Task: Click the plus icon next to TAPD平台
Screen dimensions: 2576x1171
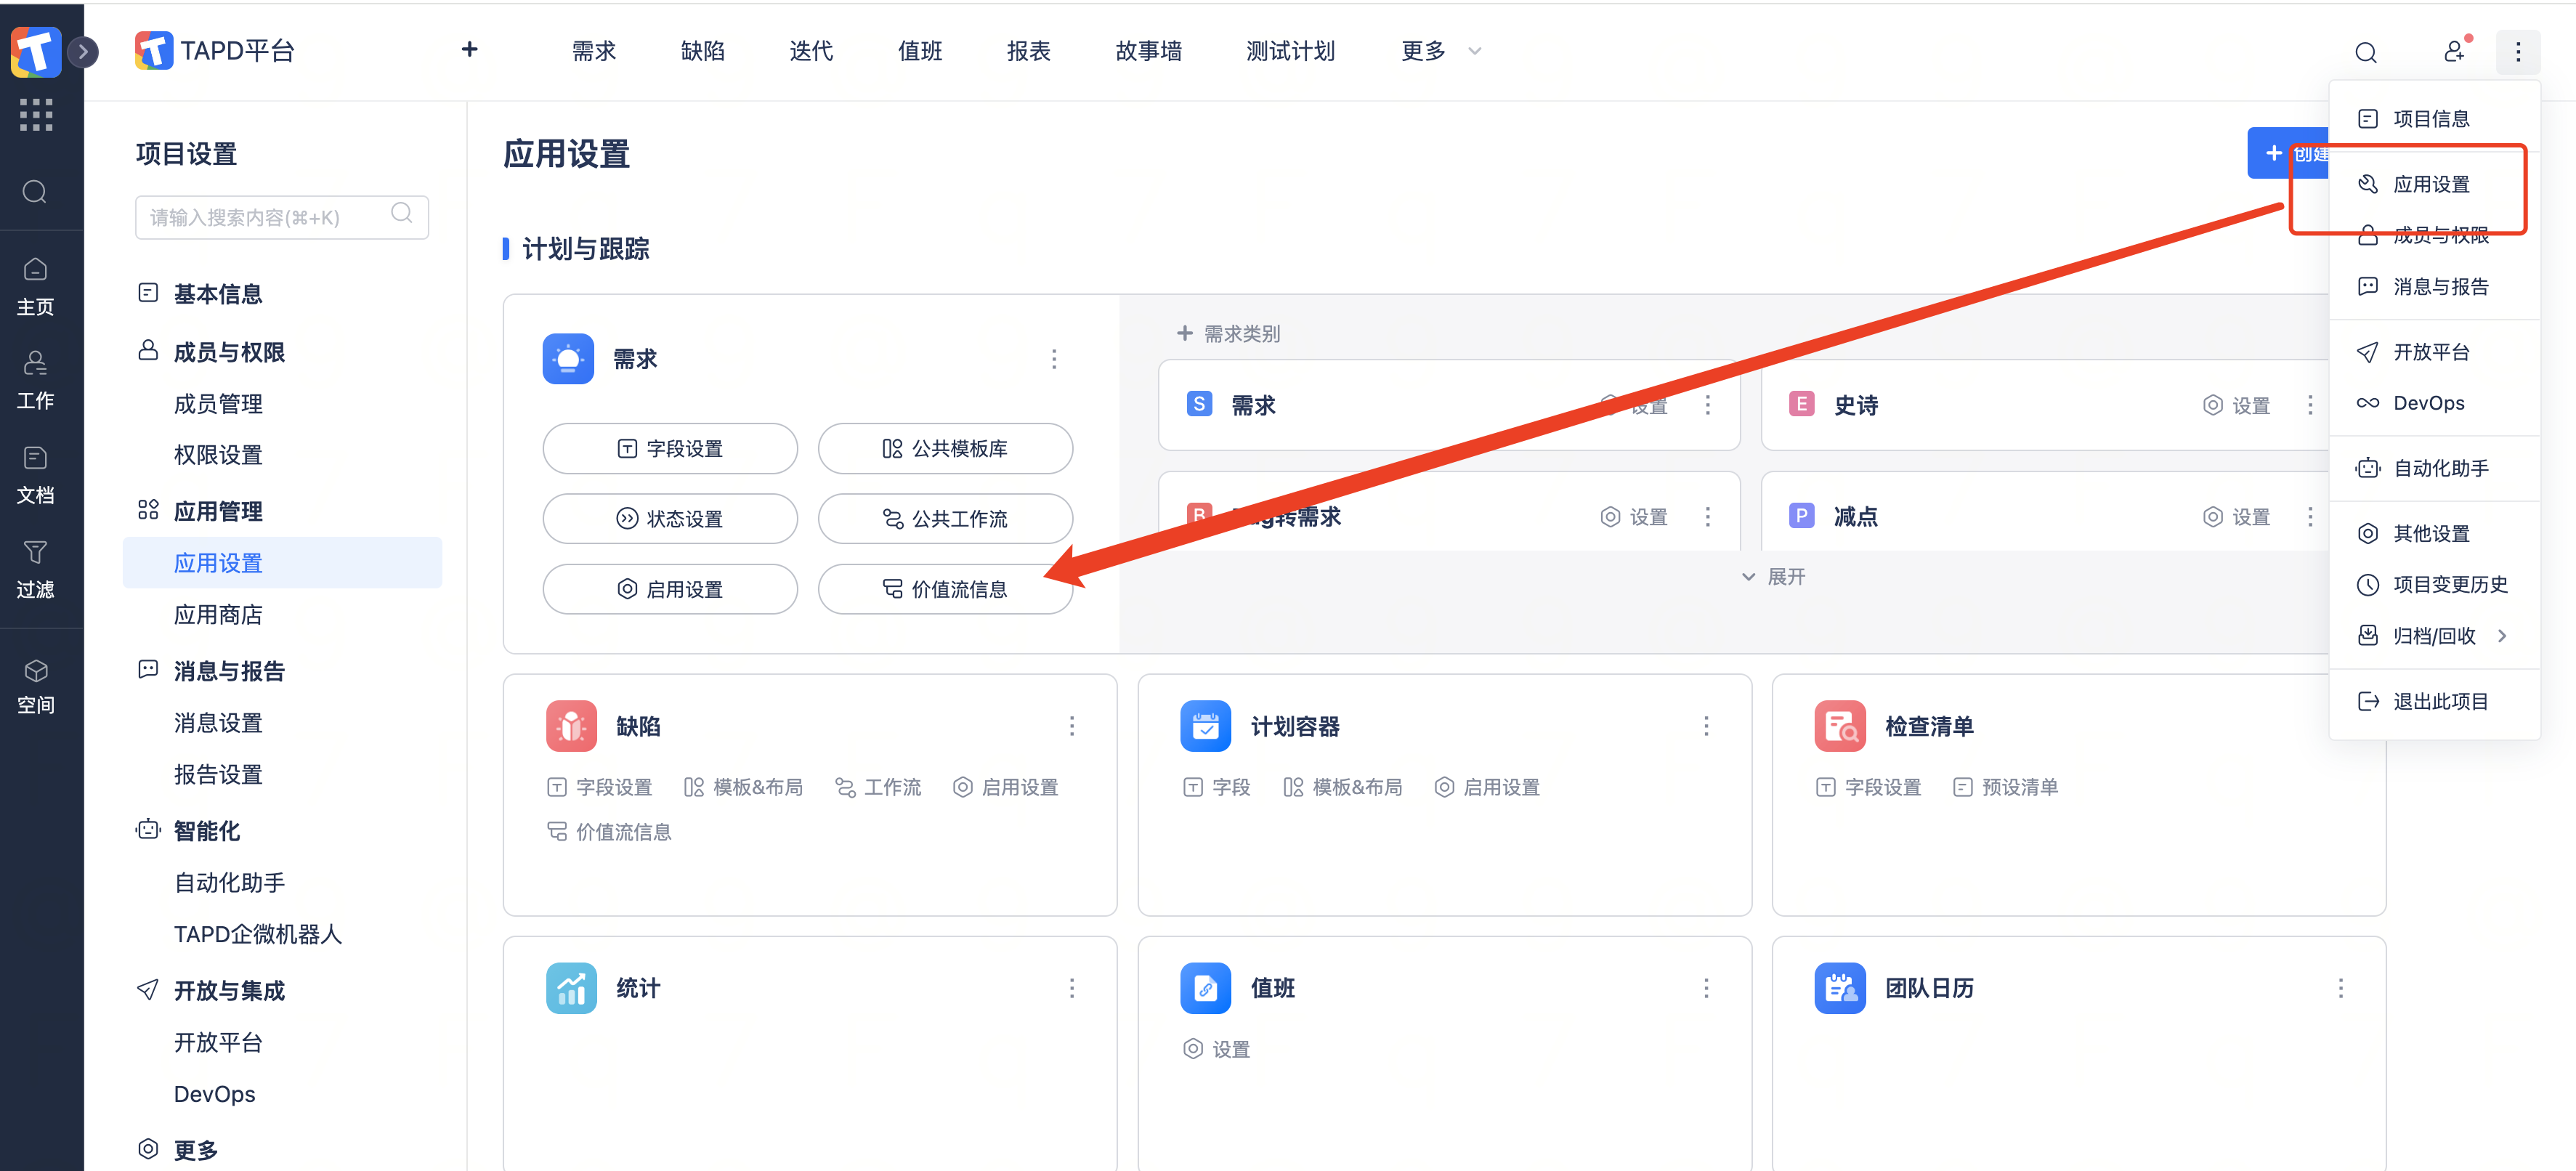Action: pos(469,50)
